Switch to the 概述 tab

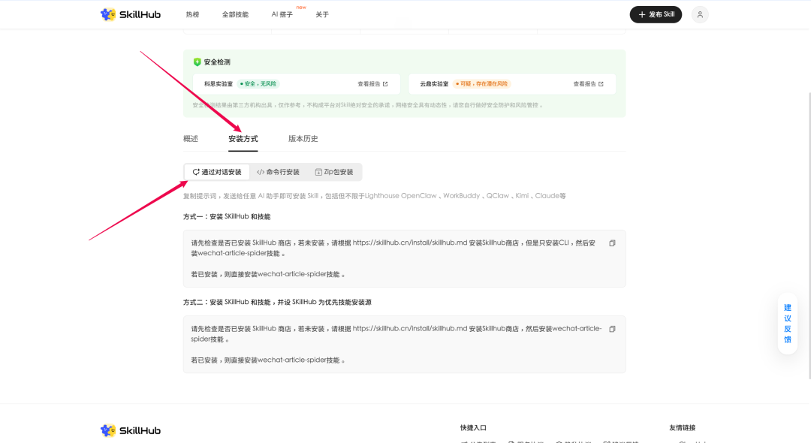pos(190,139)
